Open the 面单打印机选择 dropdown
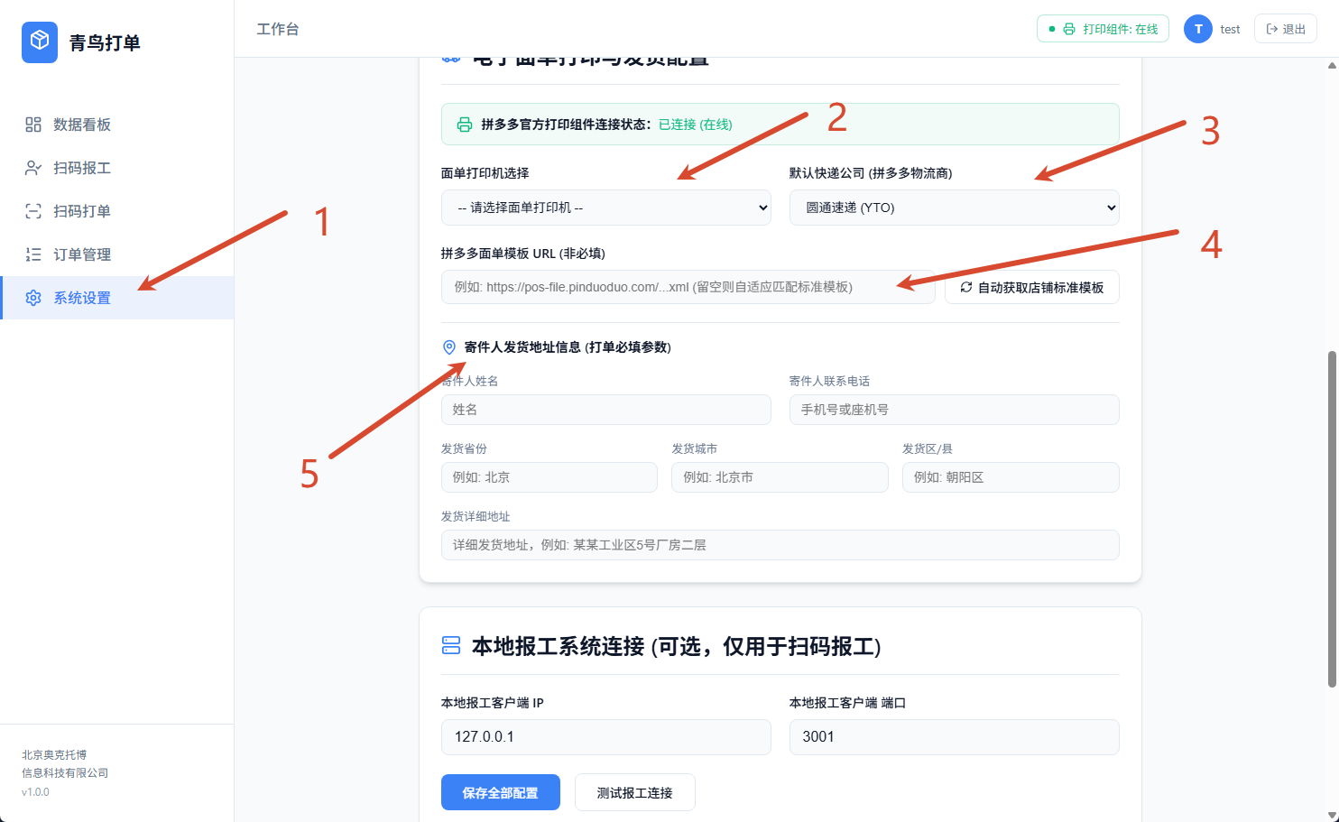This screenshot has height=822, width=1339. tap(606, 208)
